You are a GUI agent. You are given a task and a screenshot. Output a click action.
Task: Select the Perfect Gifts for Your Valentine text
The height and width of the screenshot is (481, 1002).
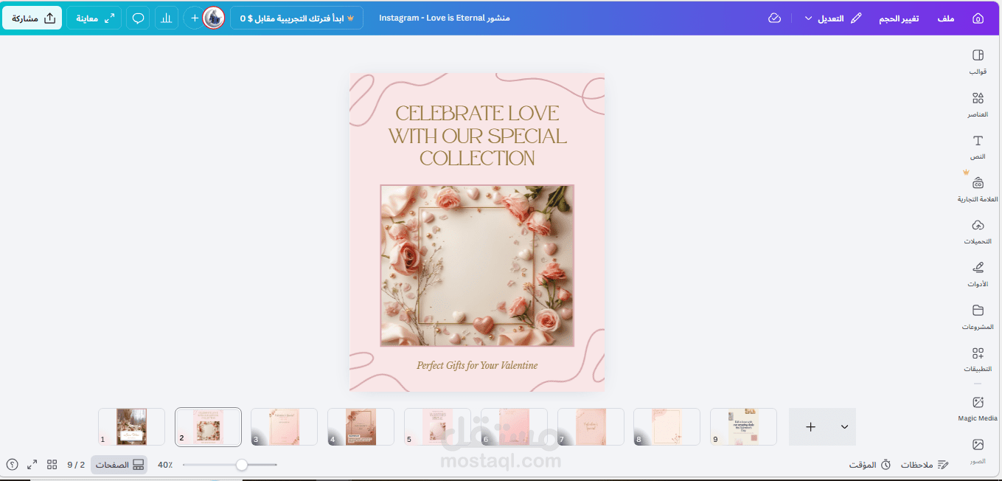click(477, 365)
